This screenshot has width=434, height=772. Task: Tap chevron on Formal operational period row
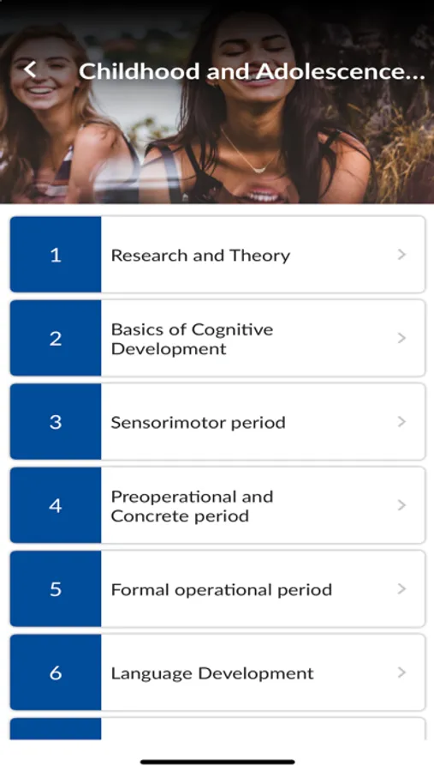[x=401, y=589]
